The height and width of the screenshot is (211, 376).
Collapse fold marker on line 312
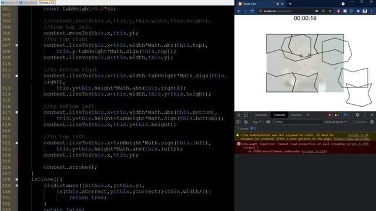click(x=16, y=76)
